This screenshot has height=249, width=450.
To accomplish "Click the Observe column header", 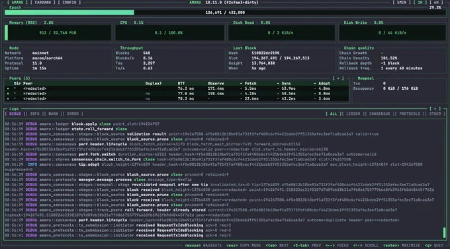I will click(216, 83).
